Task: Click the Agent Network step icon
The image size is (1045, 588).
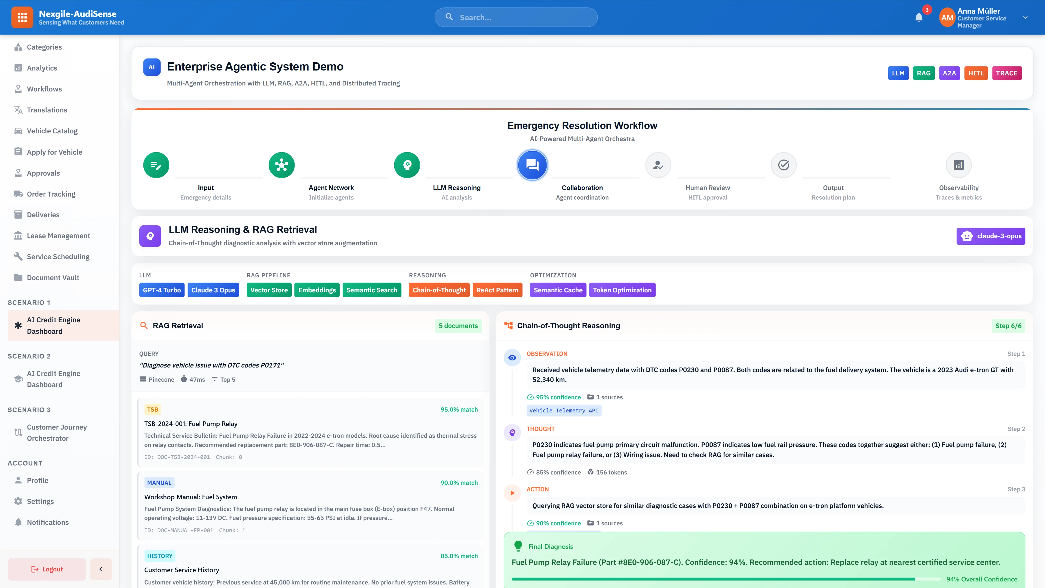Action: [x=282, y=165]
